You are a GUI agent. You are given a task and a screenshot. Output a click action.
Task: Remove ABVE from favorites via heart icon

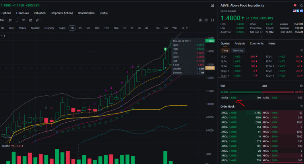click(x=295, y=6)
